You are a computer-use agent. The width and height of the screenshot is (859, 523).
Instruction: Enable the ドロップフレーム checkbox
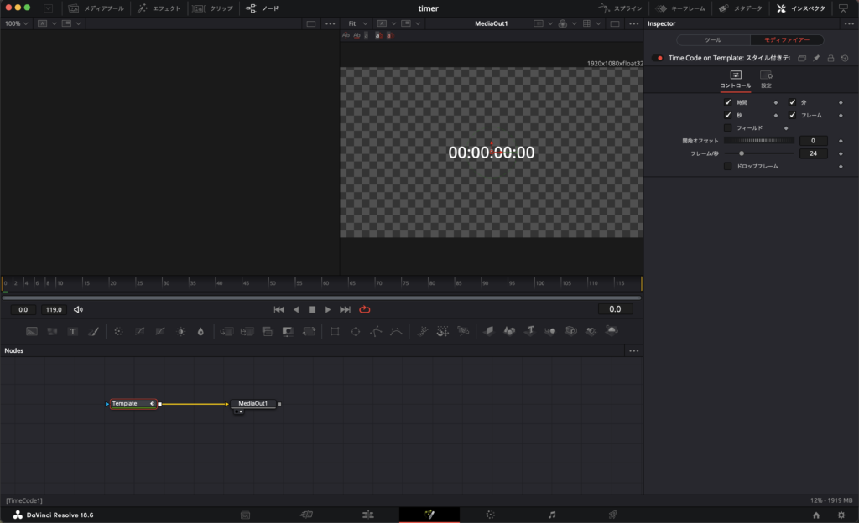coord(728,166)
